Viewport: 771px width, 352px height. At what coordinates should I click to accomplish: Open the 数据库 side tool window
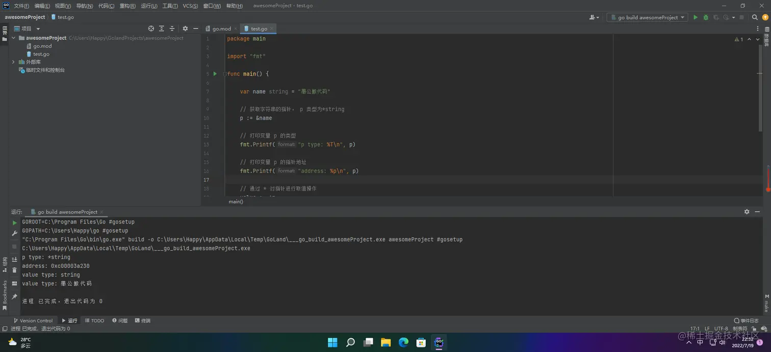[x=766, y=37]
